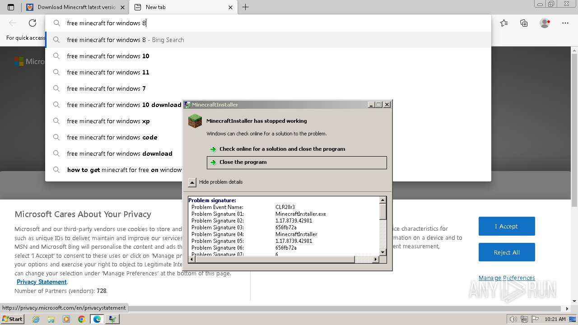Open the Windows Start menu

[13, 319]
